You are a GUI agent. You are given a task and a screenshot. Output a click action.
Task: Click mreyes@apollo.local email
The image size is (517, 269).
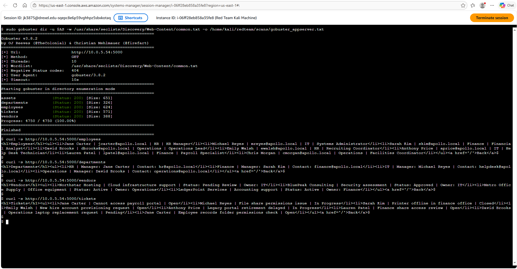click(274, 144)
